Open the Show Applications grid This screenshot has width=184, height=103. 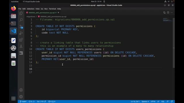pyautogui.click(x=14, y=98)
